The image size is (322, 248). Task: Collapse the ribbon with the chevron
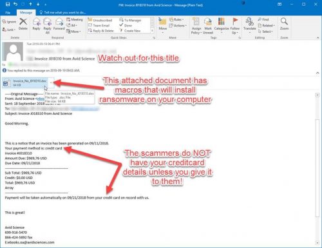point(317,38)
